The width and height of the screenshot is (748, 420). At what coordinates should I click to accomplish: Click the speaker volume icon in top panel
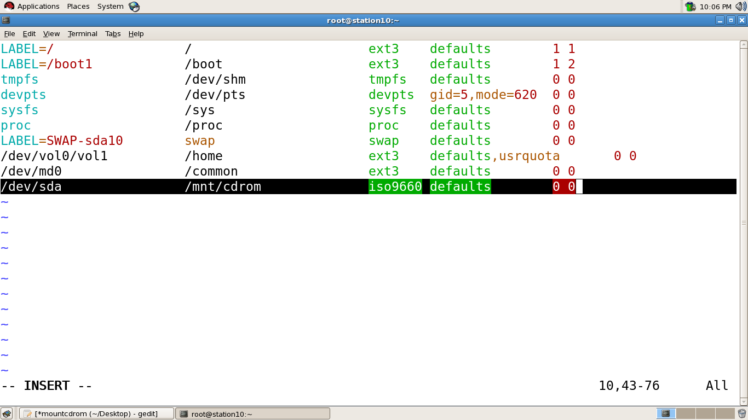pyautogui.click(x=740, y=6)
